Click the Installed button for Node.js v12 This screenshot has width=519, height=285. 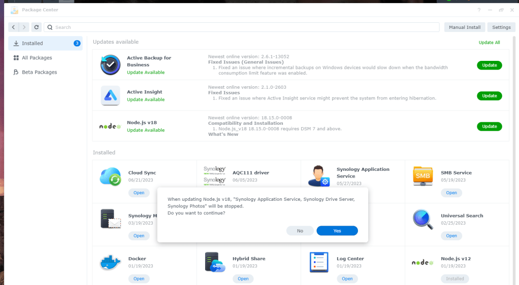(x=455, y=279)
